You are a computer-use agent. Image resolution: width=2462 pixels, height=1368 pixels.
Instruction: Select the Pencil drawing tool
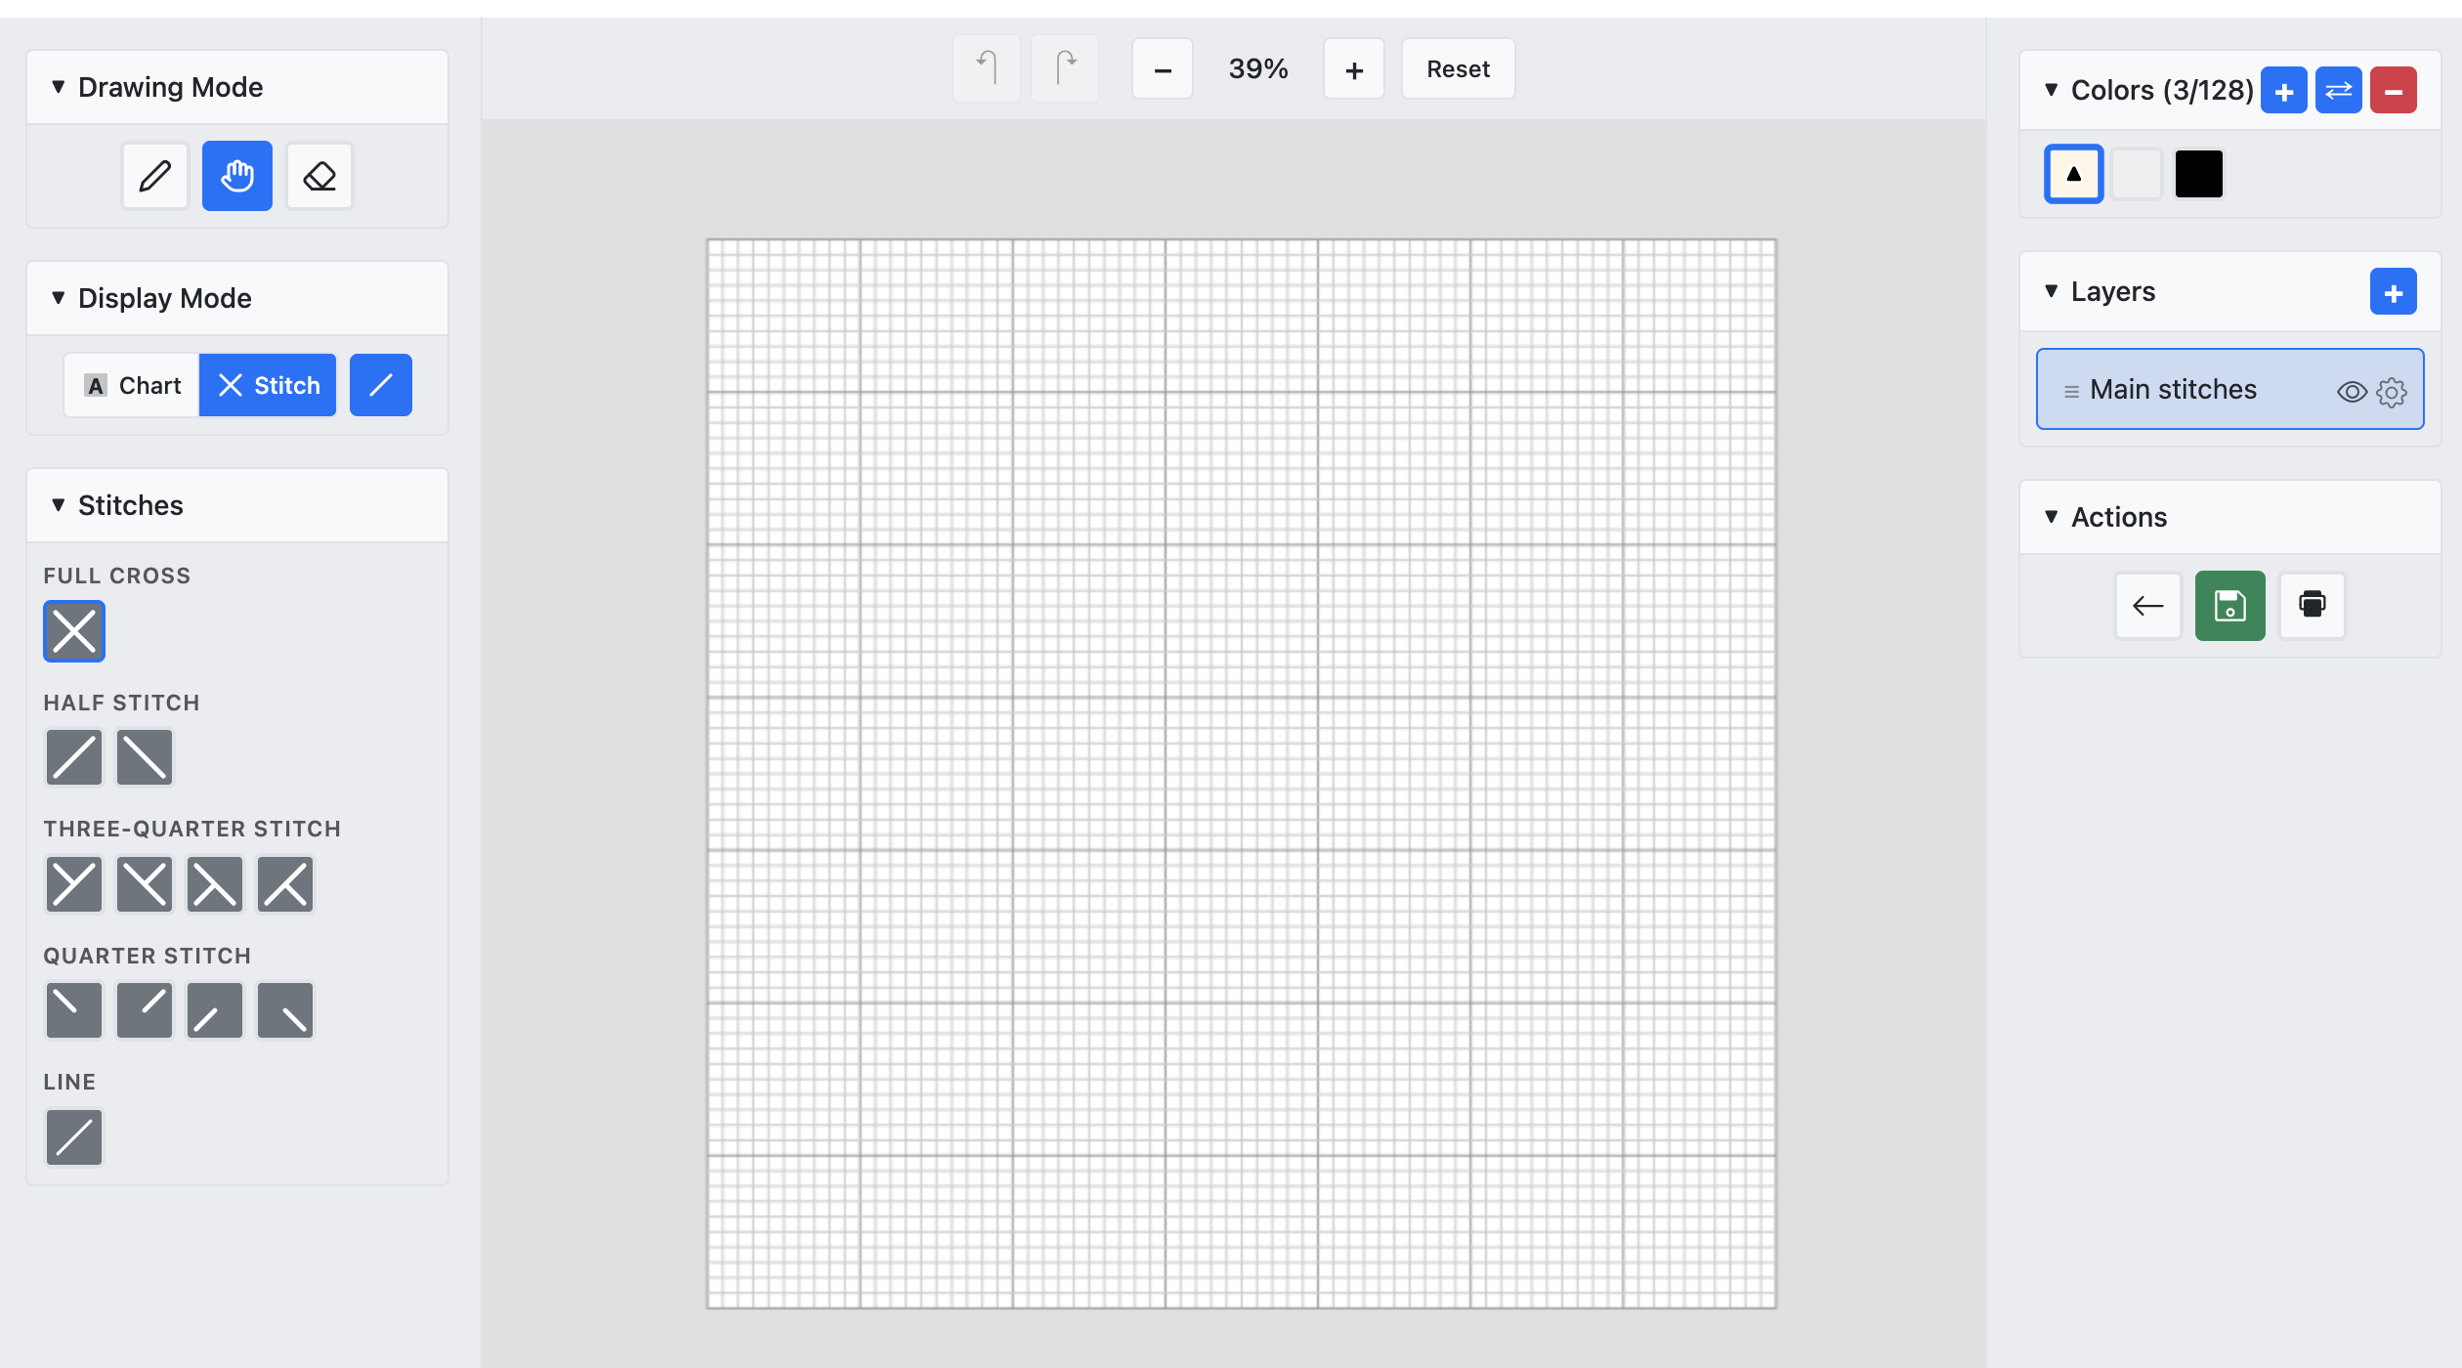(x=154, y=176)
